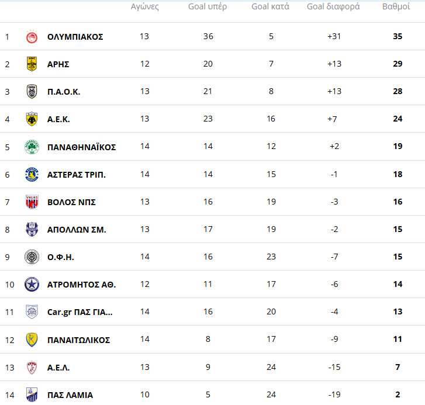Sort by Goal διαφορά column header
The image size is (425, 405).
pyautogui.click(x=333, y=6)
